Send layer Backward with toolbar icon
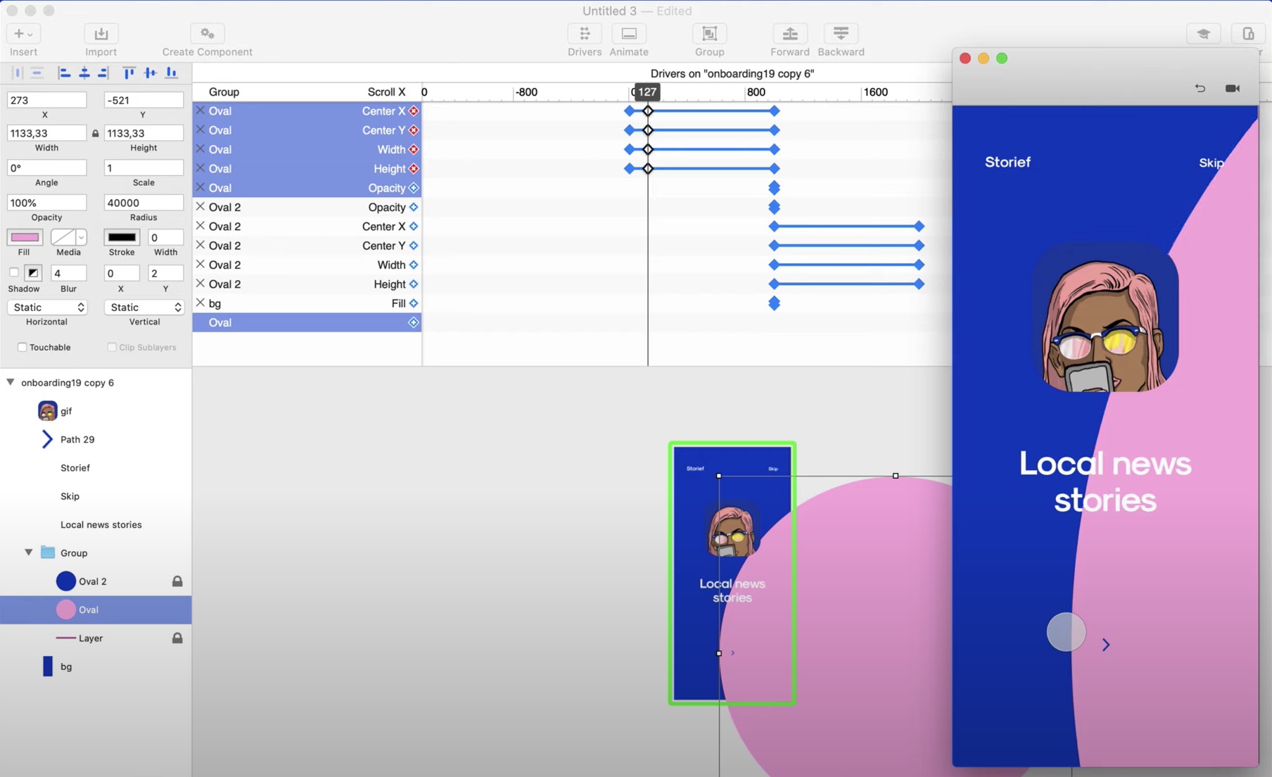The height and width of the screenshot is (777, 1272). [x=841, y=34]
